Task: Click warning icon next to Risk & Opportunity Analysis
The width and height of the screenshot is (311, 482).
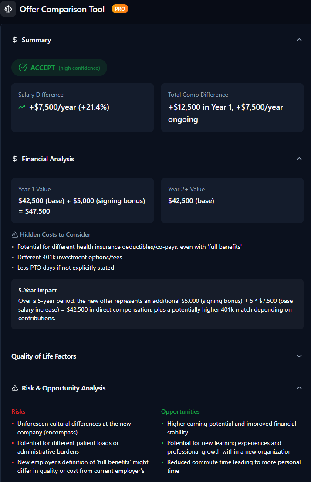Action: pos(14,388)
